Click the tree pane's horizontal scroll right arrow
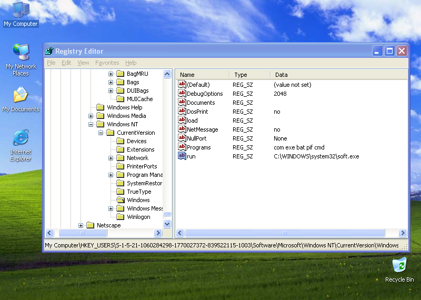 tap(158, 233)
